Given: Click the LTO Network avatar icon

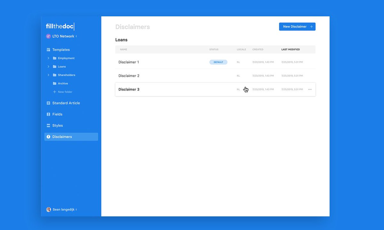Looking at the screenshot, I should pos(48,36).
